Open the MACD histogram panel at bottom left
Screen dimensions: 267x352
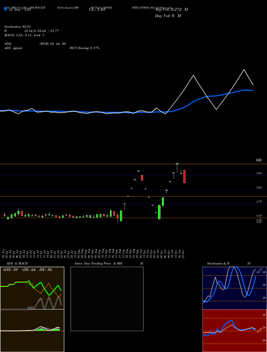click(x=32, y=331)
